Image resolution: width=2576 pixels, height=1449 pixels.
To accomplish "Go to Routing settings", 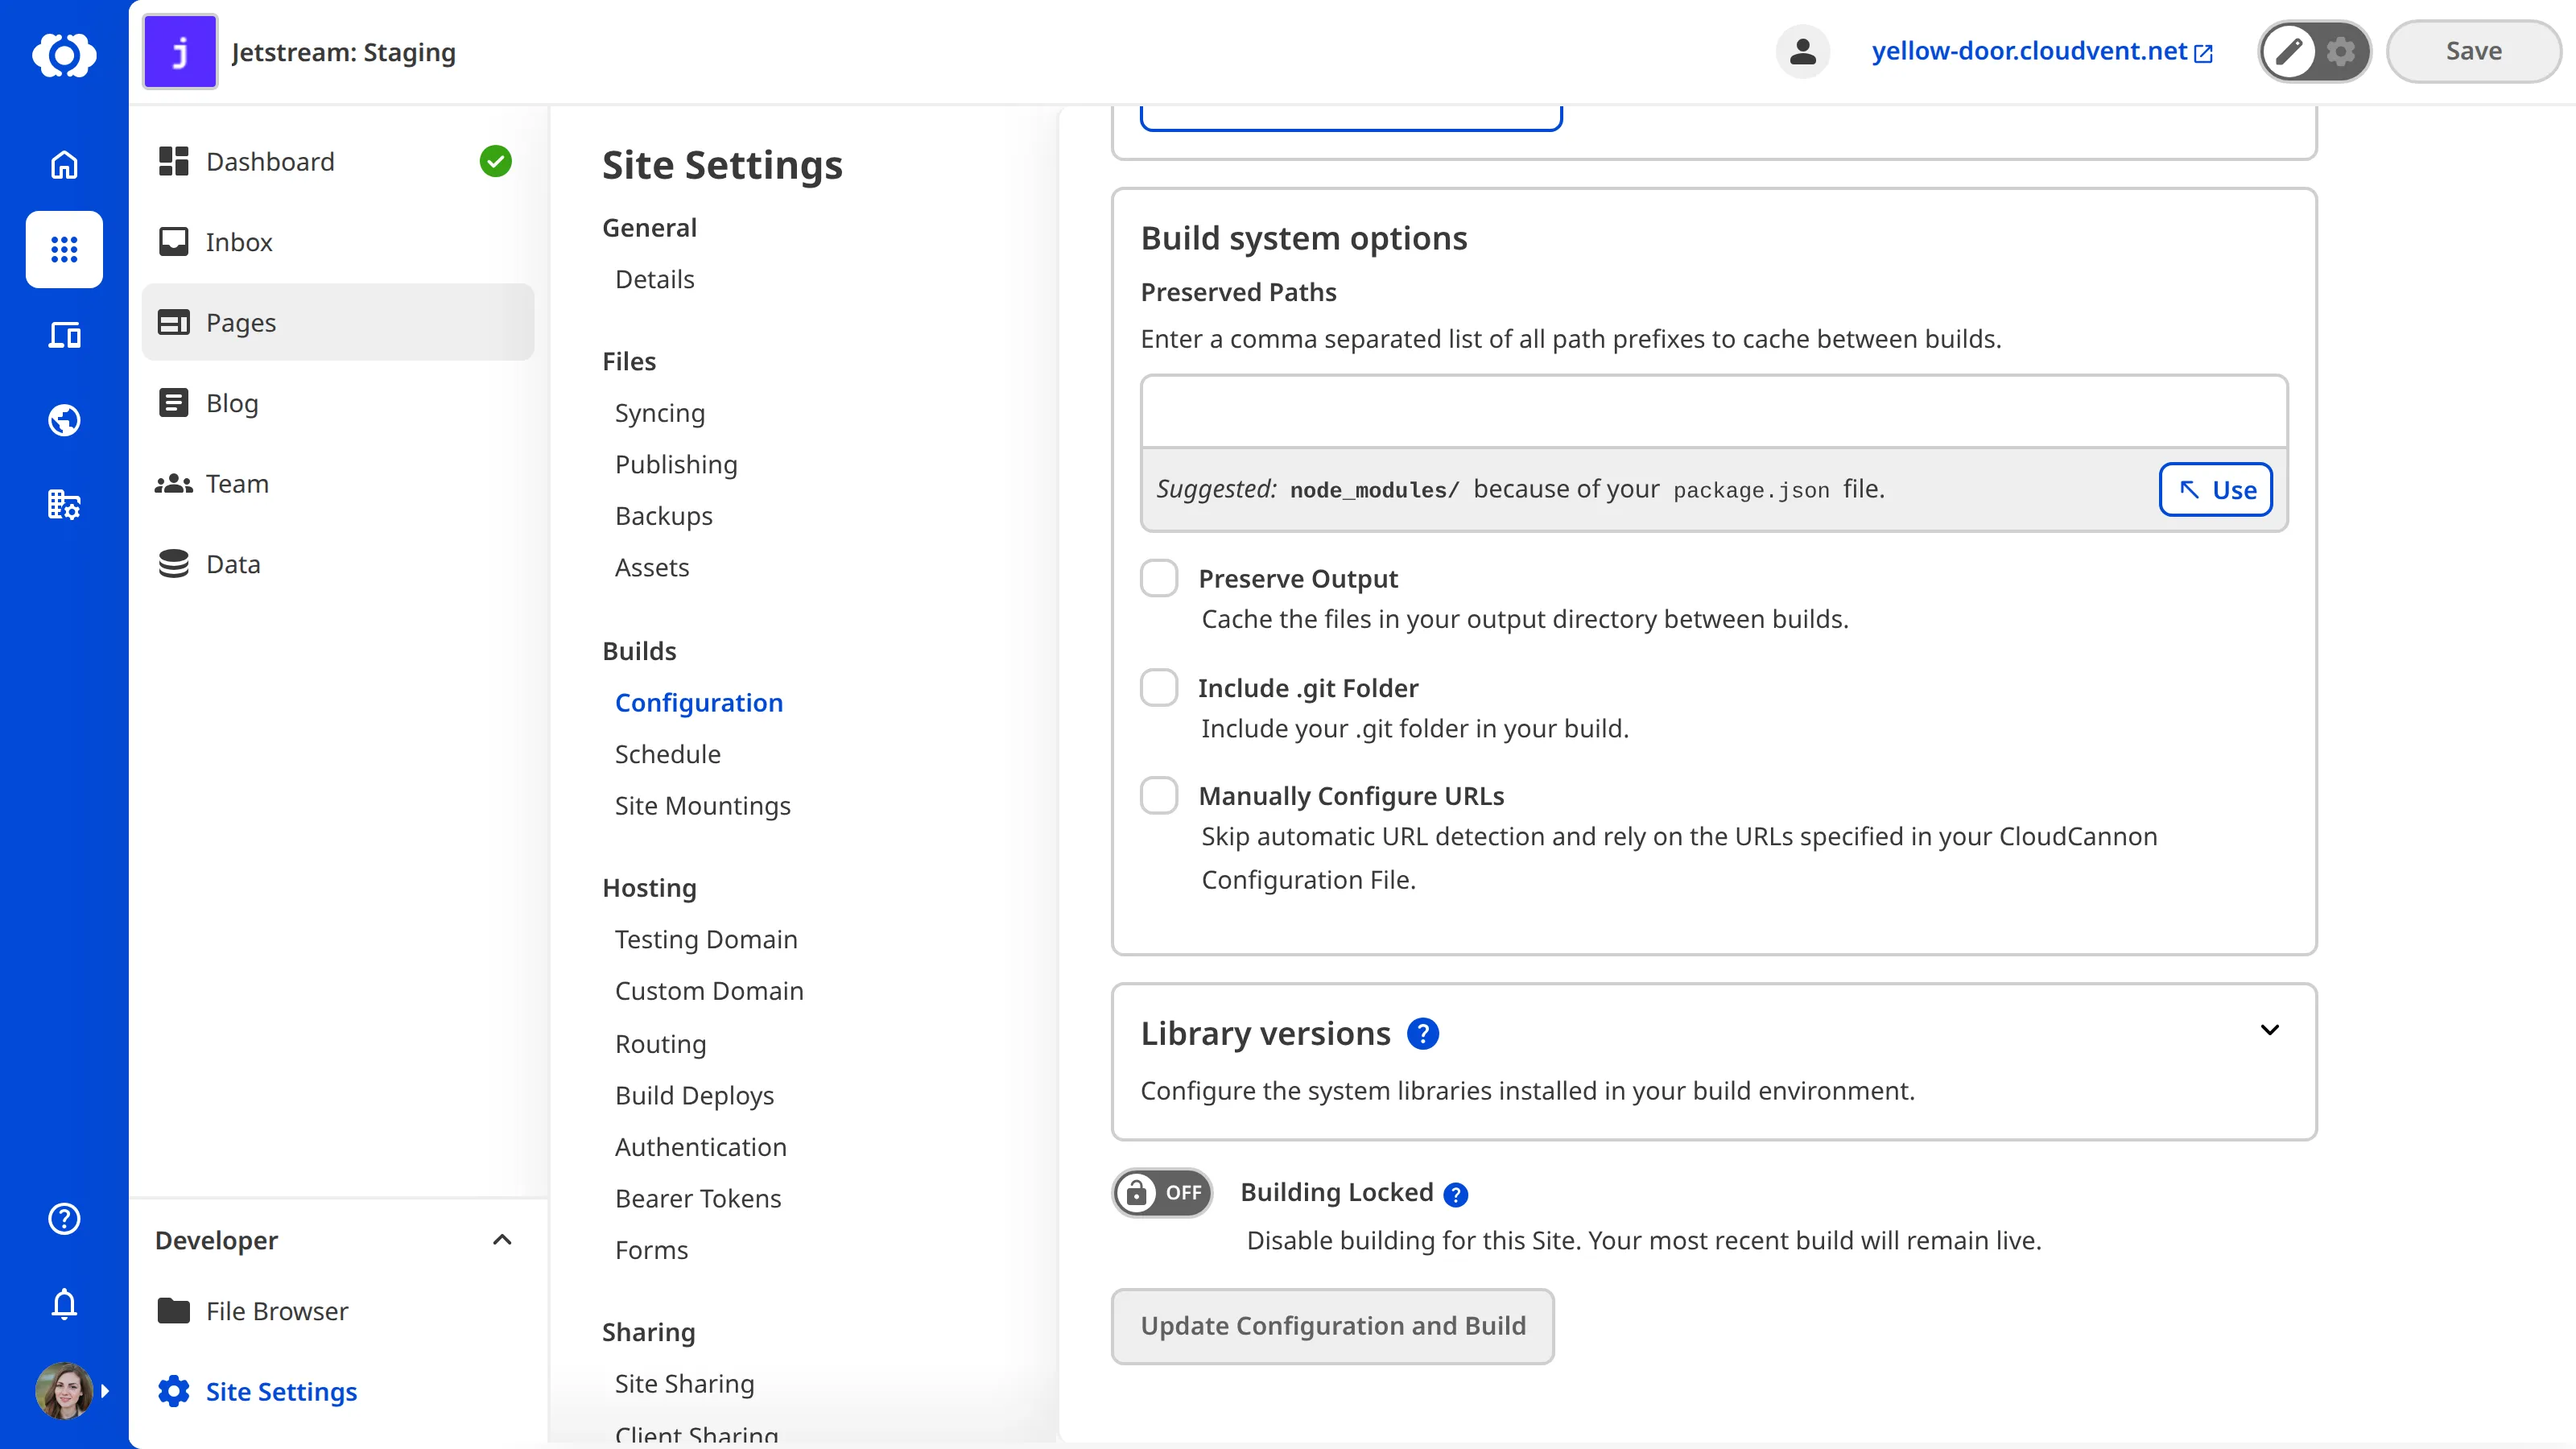I will pyautogui.click(x=661, y=1044).
